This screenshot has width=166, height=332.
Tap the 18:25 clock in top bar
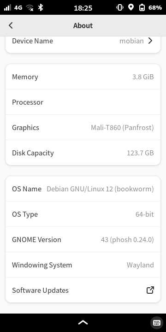83,8
